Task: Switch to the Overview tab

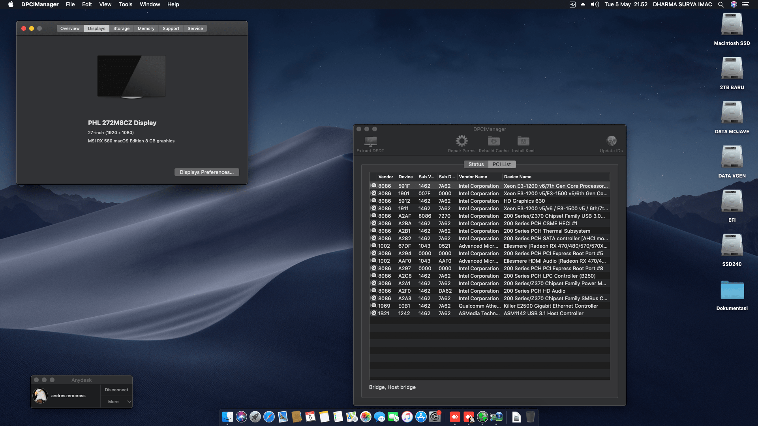Action: [70, 28]
